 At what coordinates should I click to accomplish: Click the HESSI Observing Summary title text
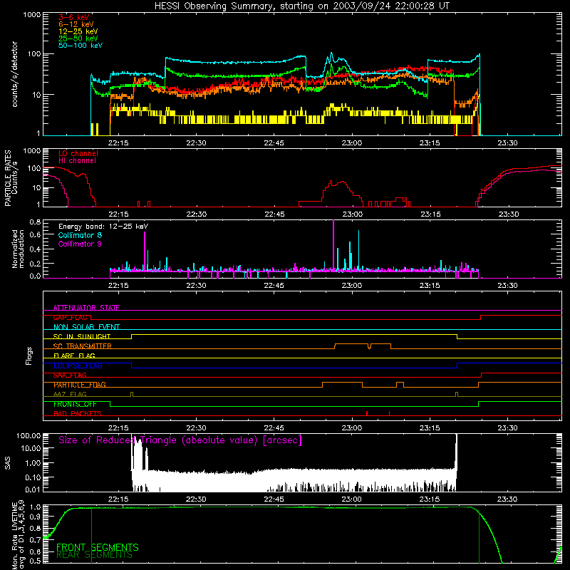301,6
